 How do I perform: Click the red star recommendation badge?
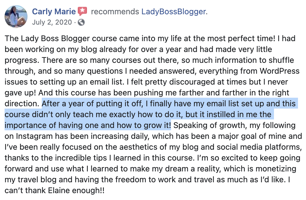click(82, 11)
